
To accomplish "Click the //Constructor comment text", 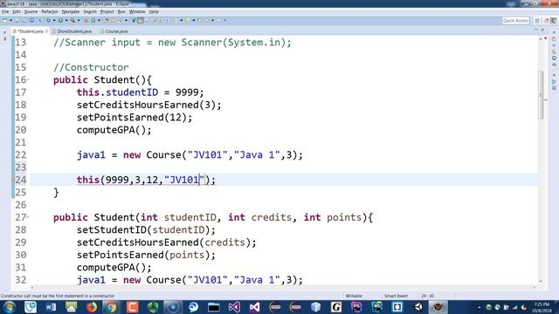I will [91, 67].
